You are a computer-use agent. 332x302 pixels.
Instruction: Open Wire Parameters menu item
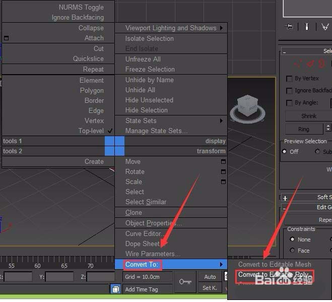(x=153, y=254)
